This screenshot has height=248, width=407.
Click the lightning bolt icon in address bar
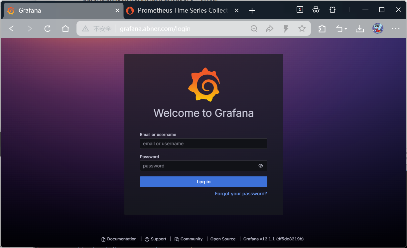[x=286, y=29]
